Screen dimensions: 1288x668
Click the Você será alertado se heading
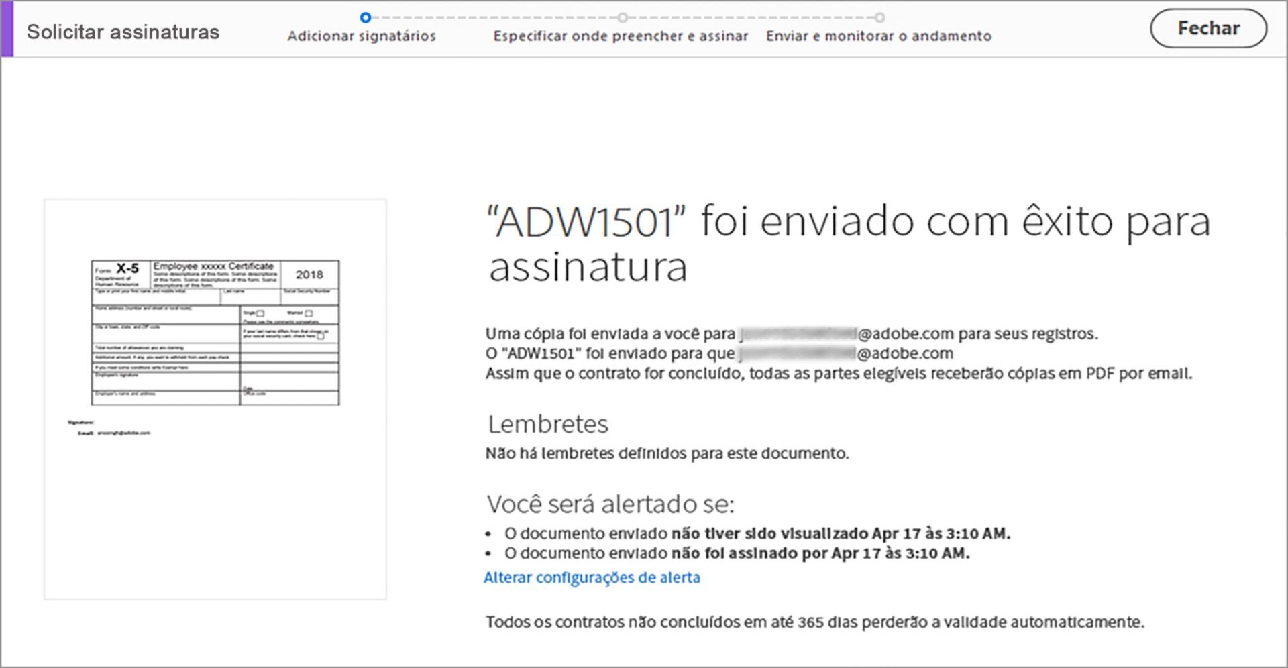(610, 504)
